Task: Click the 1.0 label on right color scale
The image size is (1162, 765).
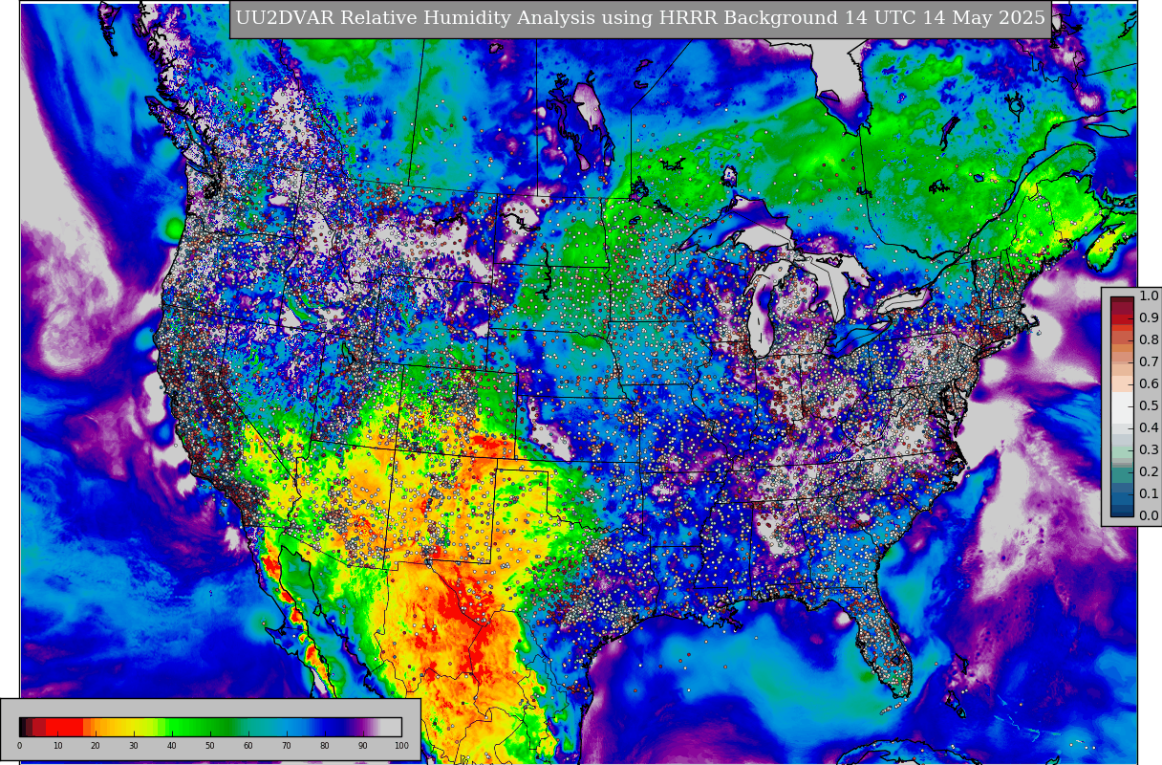Action: [1149, 296]
